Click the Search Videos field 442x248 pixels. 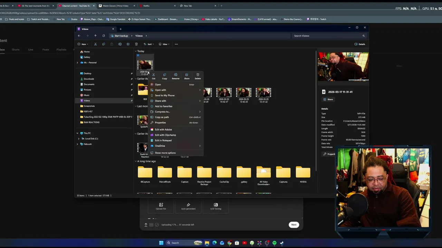click(328, 36)
